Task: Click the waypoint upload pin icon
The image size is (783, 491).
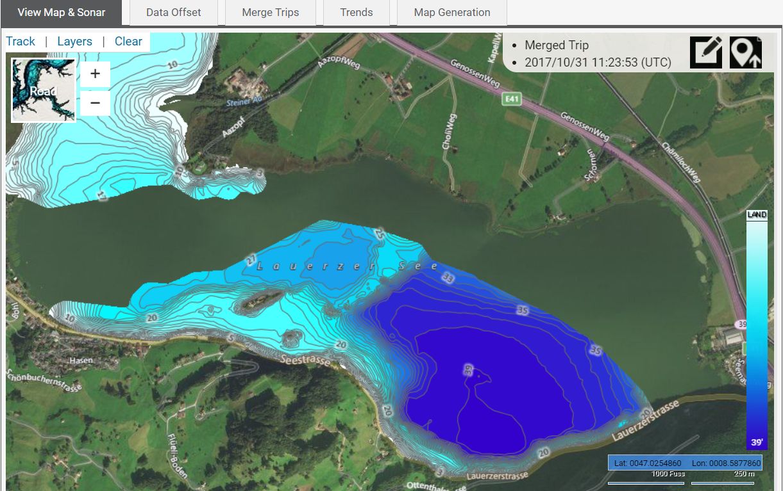Action: [745, 52]
